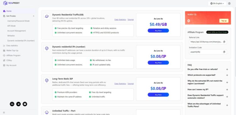236x115 pixels.
Task: Click the wallet Top up button
Action: pos(224,21)
